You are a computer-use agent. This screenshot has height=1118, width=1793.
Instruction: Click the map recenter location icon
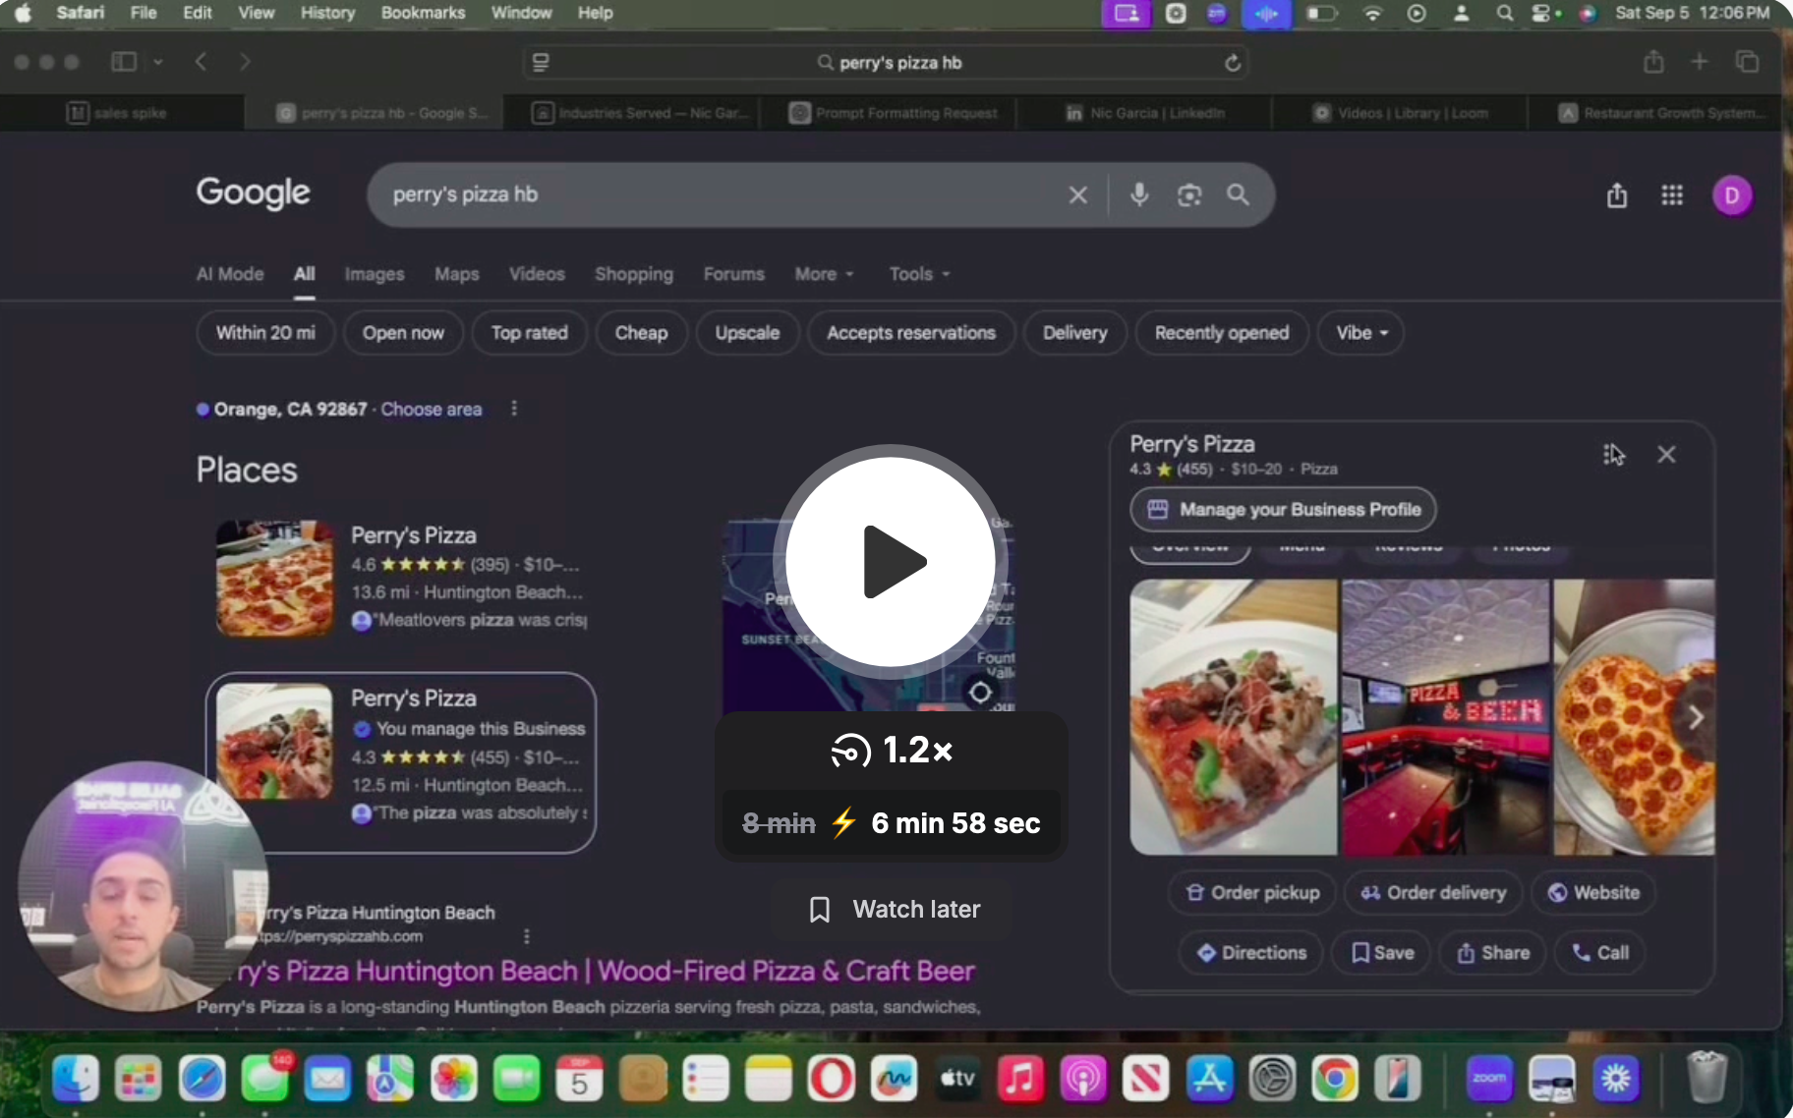(x=979, y=693)
